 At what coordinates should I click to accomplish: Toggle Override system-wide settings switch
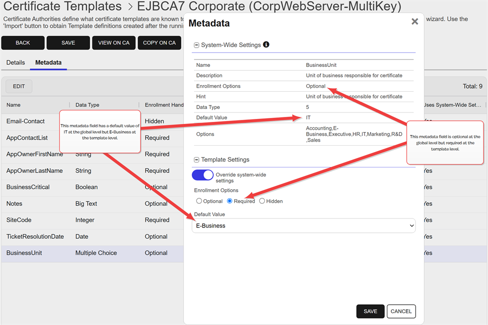point(202,175)
